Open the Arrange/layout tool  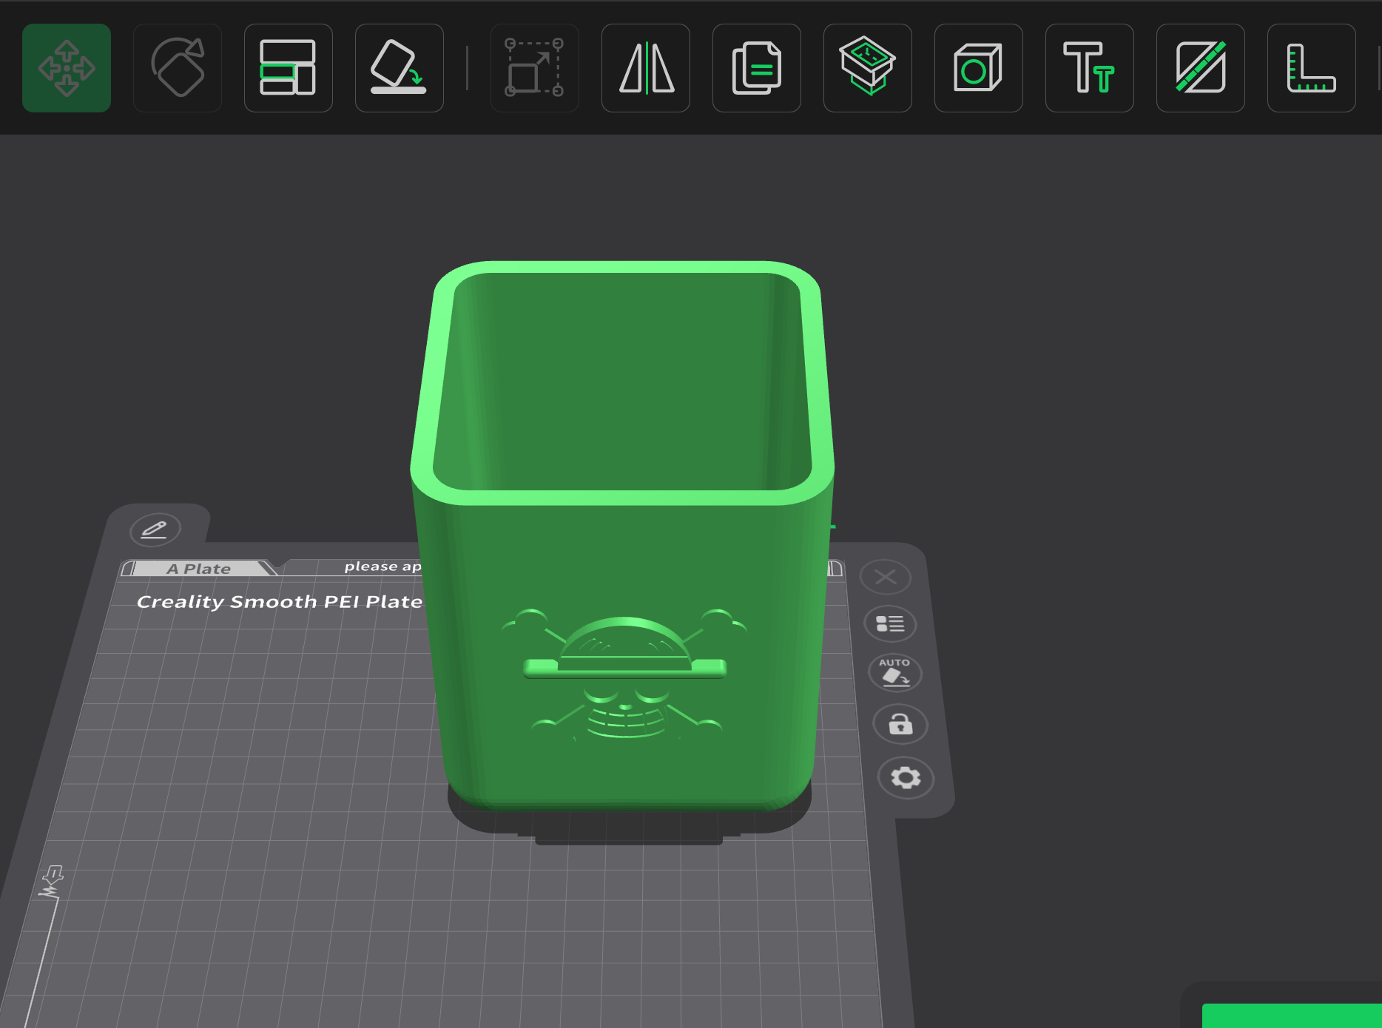[289, 68]
